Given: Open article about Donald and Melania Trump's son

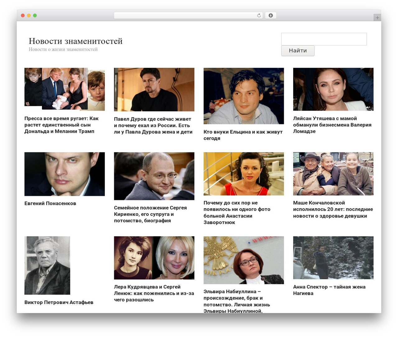Looking at the screenshot, I should click(x=62, y=125).
